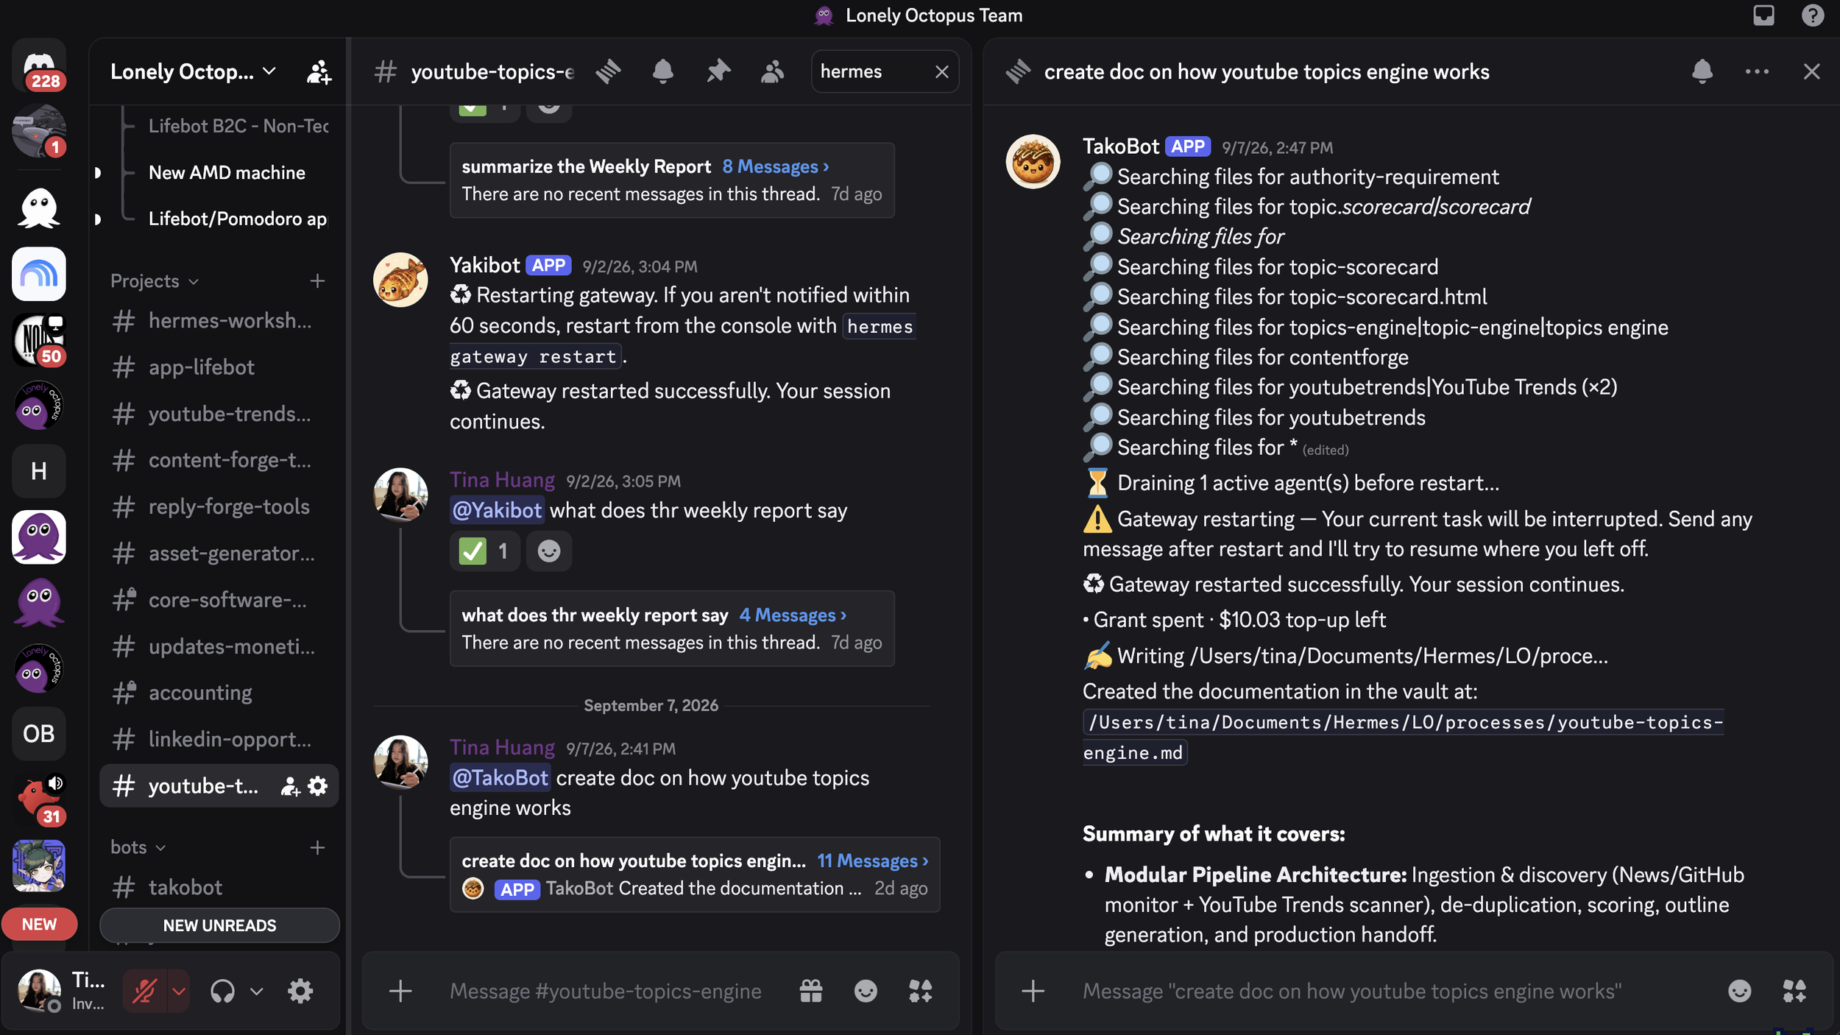Open 4 Messages thread link
The height and width of the screenshot is (1035, 1840).
point(793,615)
